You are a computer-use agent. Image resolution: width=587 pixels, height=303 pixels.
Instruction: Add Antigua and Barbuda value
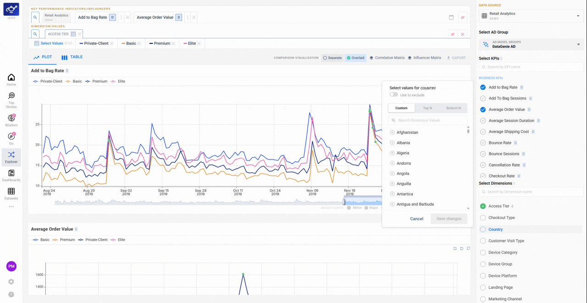[392, 204]
